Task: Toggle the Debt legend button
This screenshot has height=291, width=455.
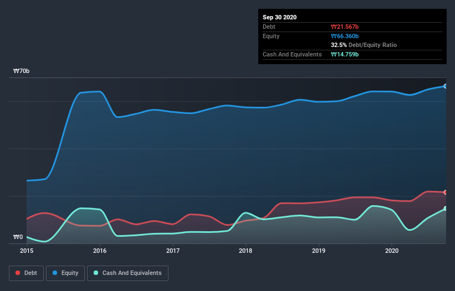Action: tap(26, 273)
